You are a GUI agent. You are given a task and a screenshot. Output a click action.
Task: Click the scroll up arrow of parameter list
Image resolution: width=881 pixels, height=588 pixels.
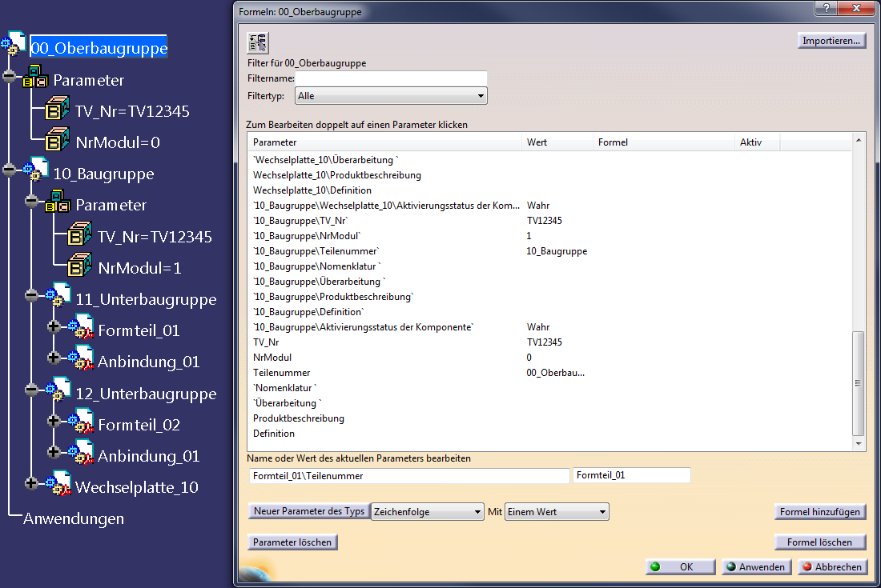click(859, 140)
